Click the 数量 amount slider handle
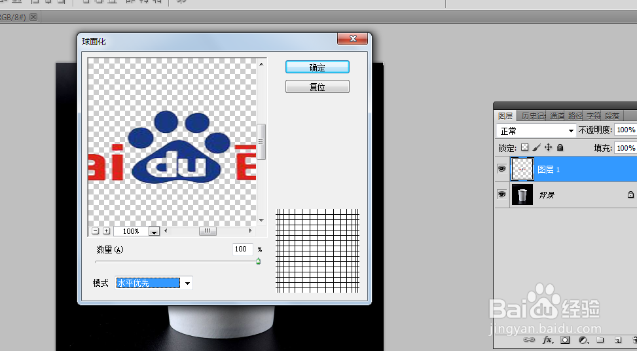Viewport: 637px width, 351px height. point(259,262)
